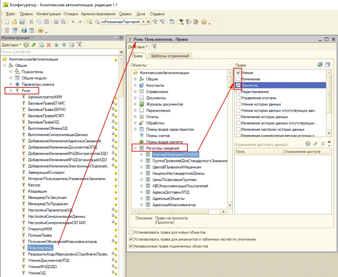Click the red Delete icon in Configuration panel
This screenshot has width=338, height=277.
pos(49,45)
